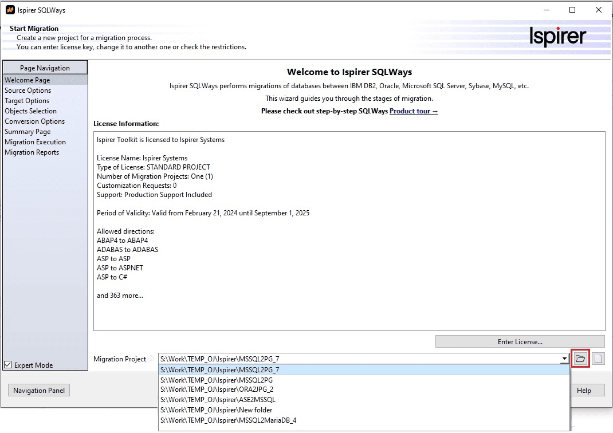Screen dimensions: 613x433
Task: Jump to Migration Reports page
Action: 32,152
